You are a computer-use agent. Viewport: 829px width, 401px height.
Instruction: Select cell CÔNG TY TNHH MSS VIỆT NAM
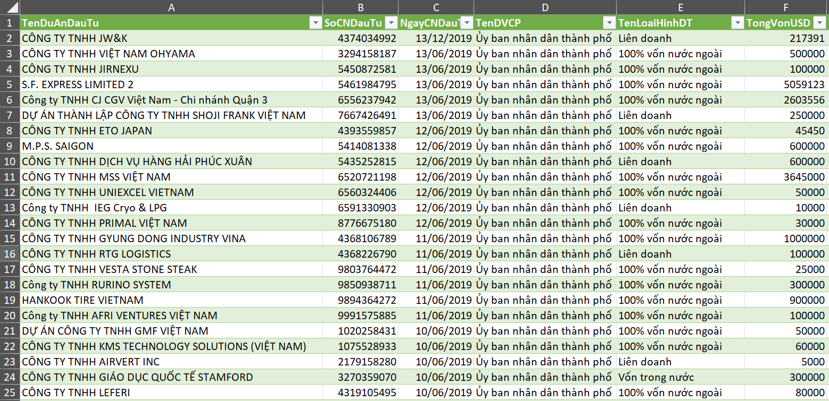(171, 177)
